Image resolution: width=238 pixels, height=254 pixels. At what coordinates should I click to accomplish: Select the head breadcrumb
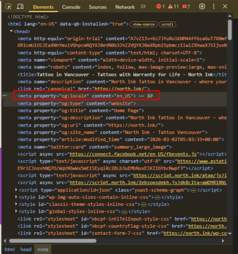tap(26, 250)
